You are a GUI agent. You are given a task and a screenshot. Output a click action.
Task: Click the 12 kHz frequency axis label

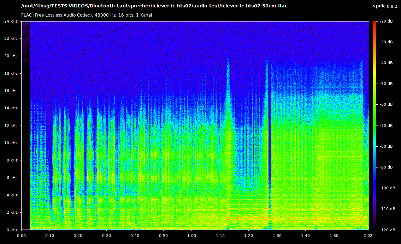click(x=11, y=126)
